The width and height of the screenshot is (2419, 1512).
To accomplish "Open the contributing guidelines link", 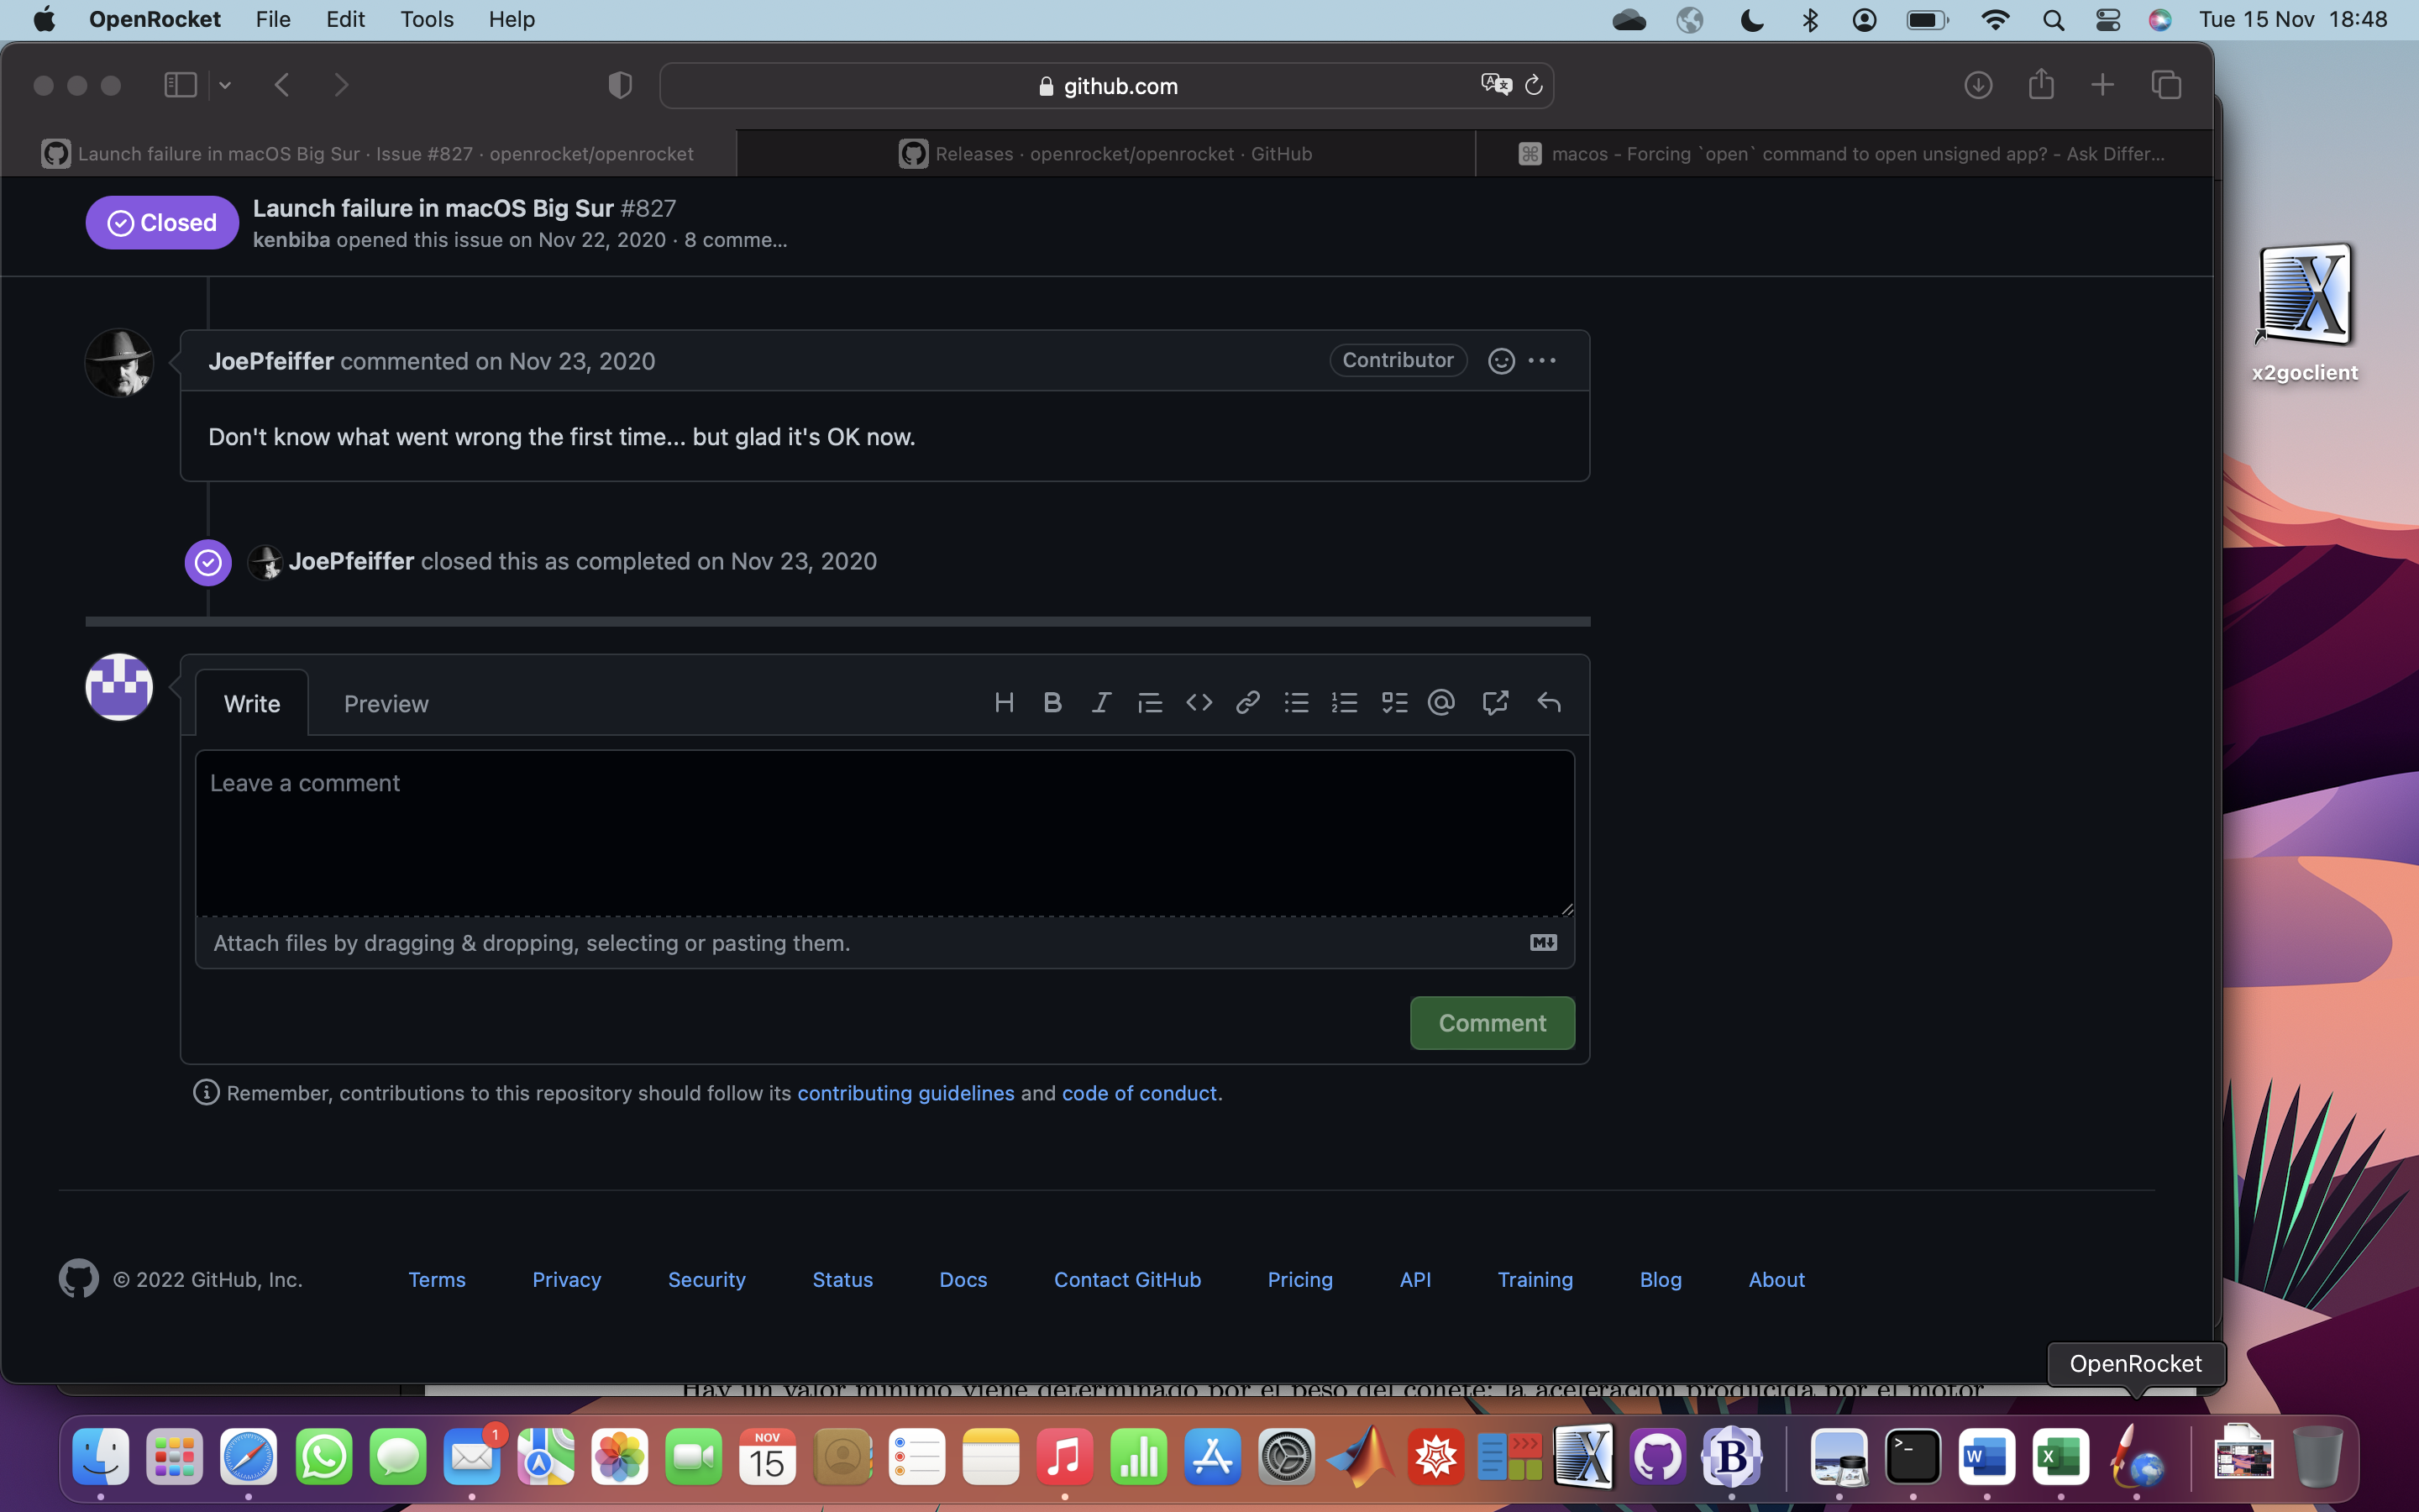I will pyautogui.click(x=905, y=1093).
